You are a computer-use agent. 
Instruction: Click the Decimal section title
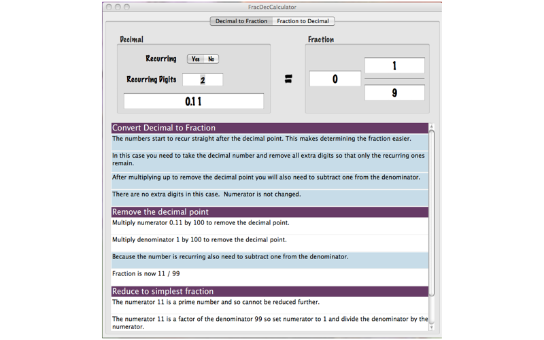pyautogui.click(x=131, y=39)
